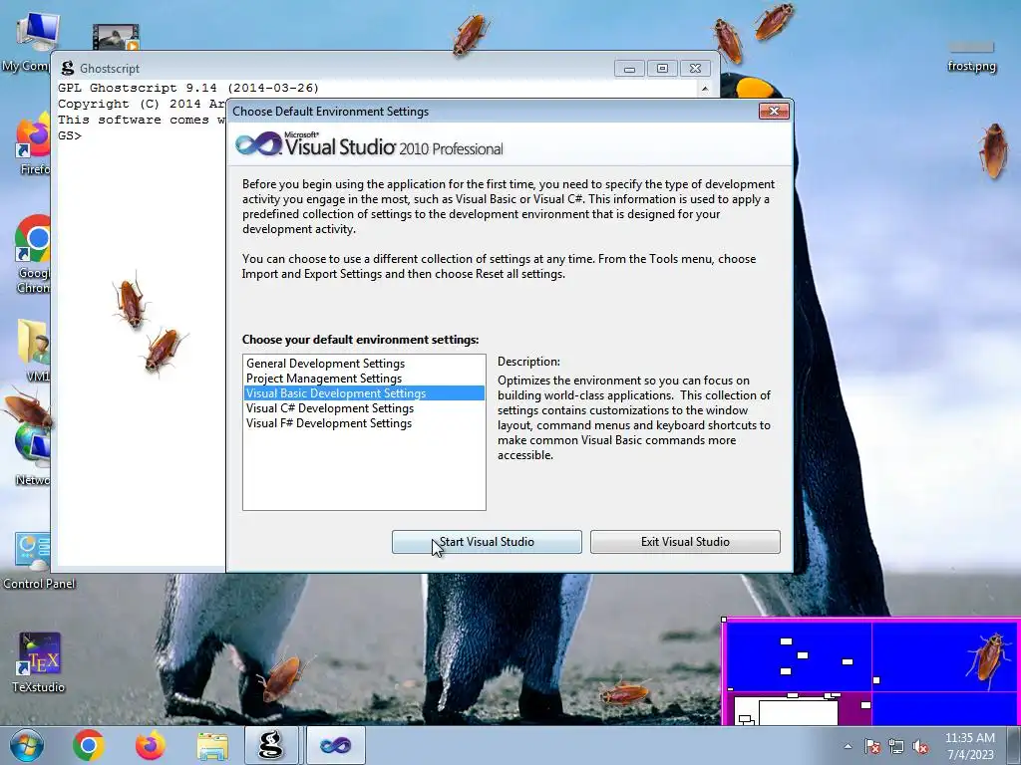
Task: Launch Chrome from the taskbar
Action: (89, 745)
